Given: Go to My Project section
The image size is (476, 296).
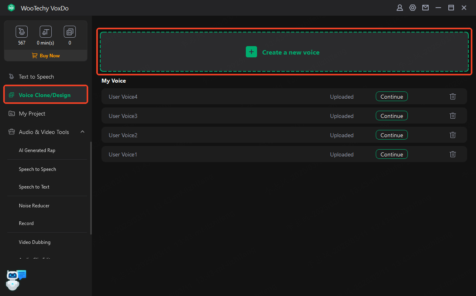Looking at the screenshot, I should (x=32, y=114).
